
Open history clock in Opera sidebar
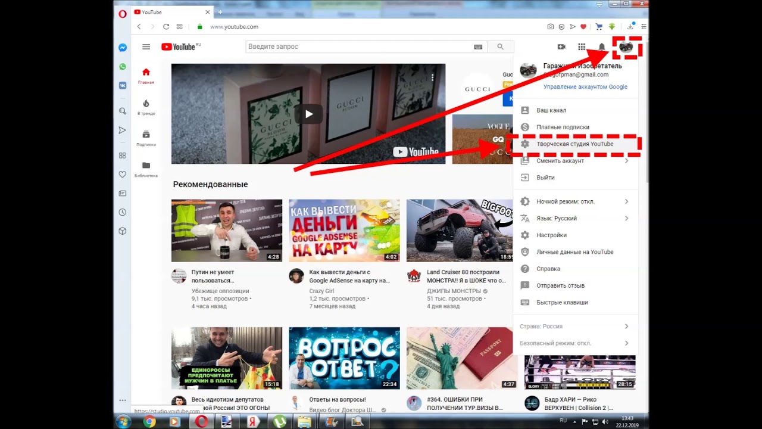coord(123,212)
